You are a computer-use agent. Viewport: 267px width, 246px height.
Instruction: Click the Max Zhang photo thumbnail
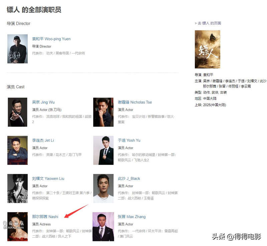point(103,227)
